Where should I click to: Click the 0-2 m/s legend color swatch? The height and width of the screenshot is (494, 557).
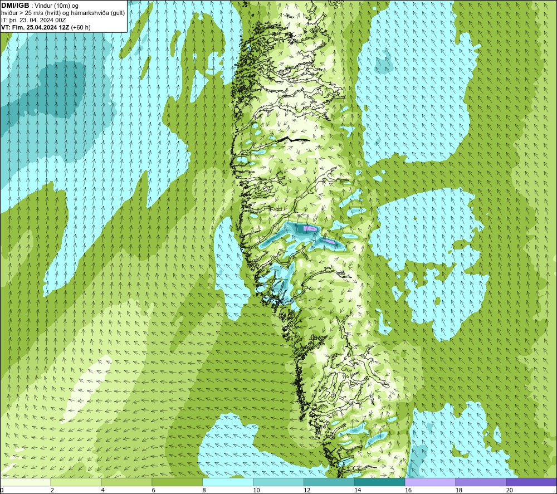pos(26,482)
